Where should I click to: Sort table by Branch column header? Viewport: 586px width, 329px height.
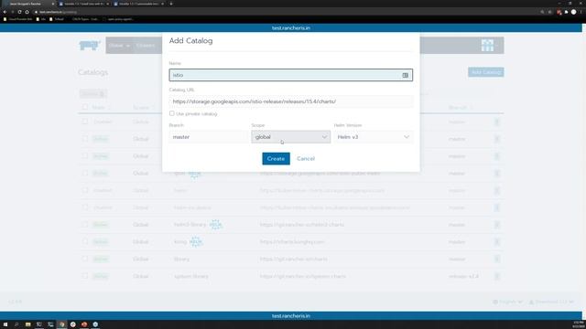(458, 108)
